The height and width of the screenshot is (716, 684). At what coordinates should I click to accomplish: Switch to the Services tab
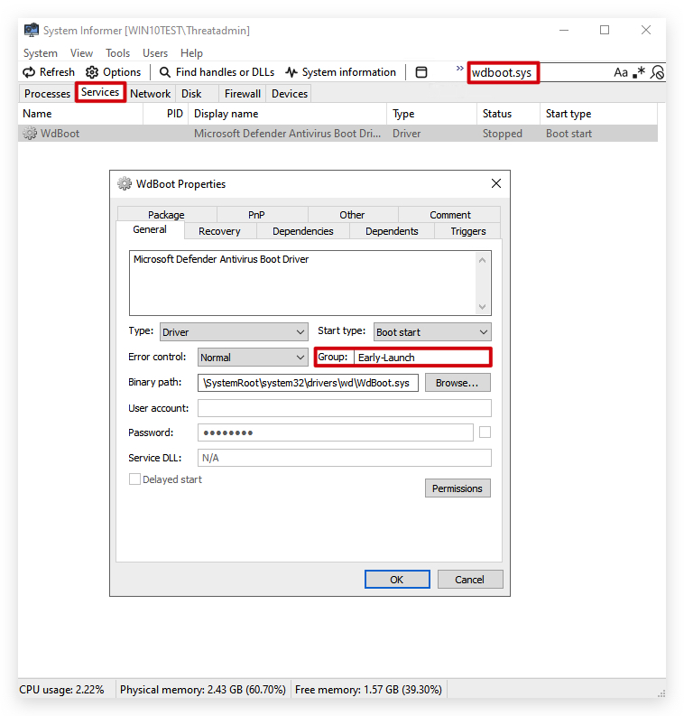[x=100, y=92]
